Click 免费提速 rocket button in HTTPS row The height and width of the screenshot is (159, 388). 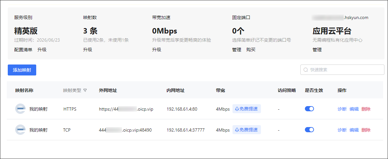tap(246, 109)
